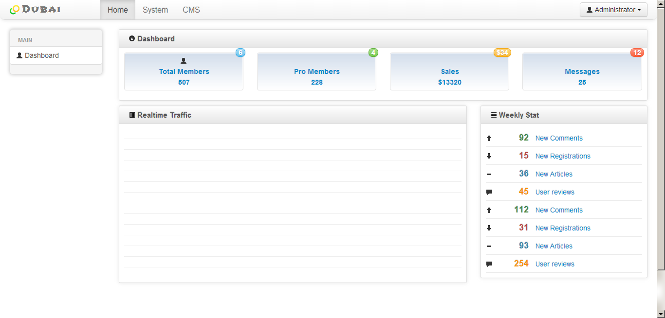Open New Comments link with 112
The width and height of the screenshot is (665, 318).
click(x=559, y=210)
